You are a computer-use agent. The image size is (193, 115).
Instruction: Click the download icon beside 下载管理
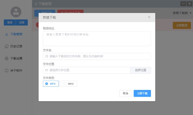point(6,34)
